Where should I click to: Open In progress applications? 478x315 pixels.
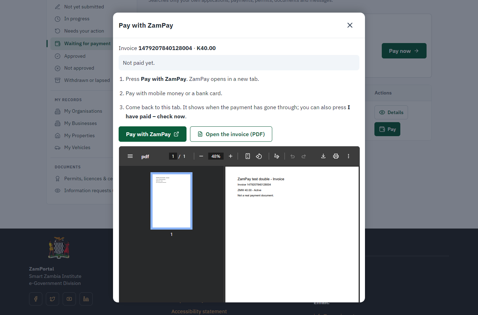point(77,19)
